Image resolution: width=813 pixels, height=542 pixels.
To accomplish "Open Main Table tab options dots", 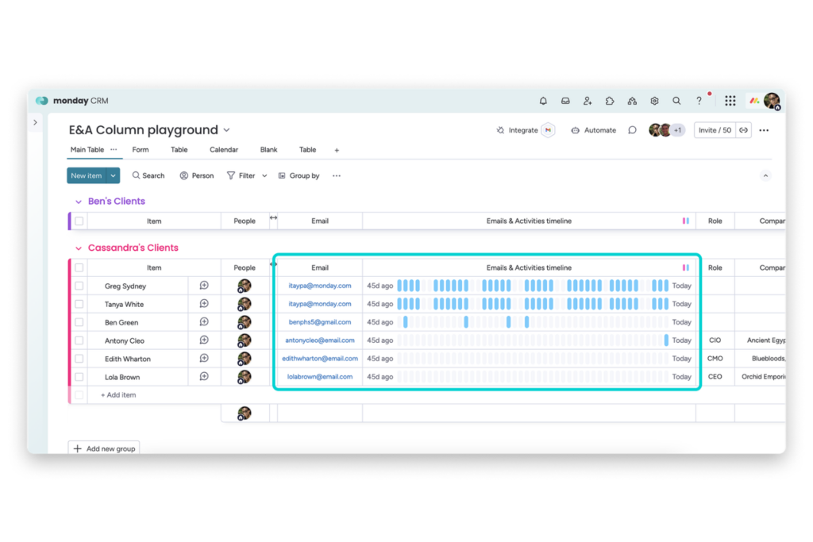I will [x=114, y=149].
